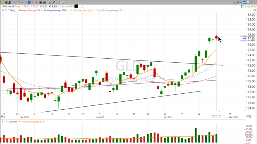This screenshot has width=257, height=144.
Task: Click the green plus add-symbol icon
Action: tap(2, 2)
